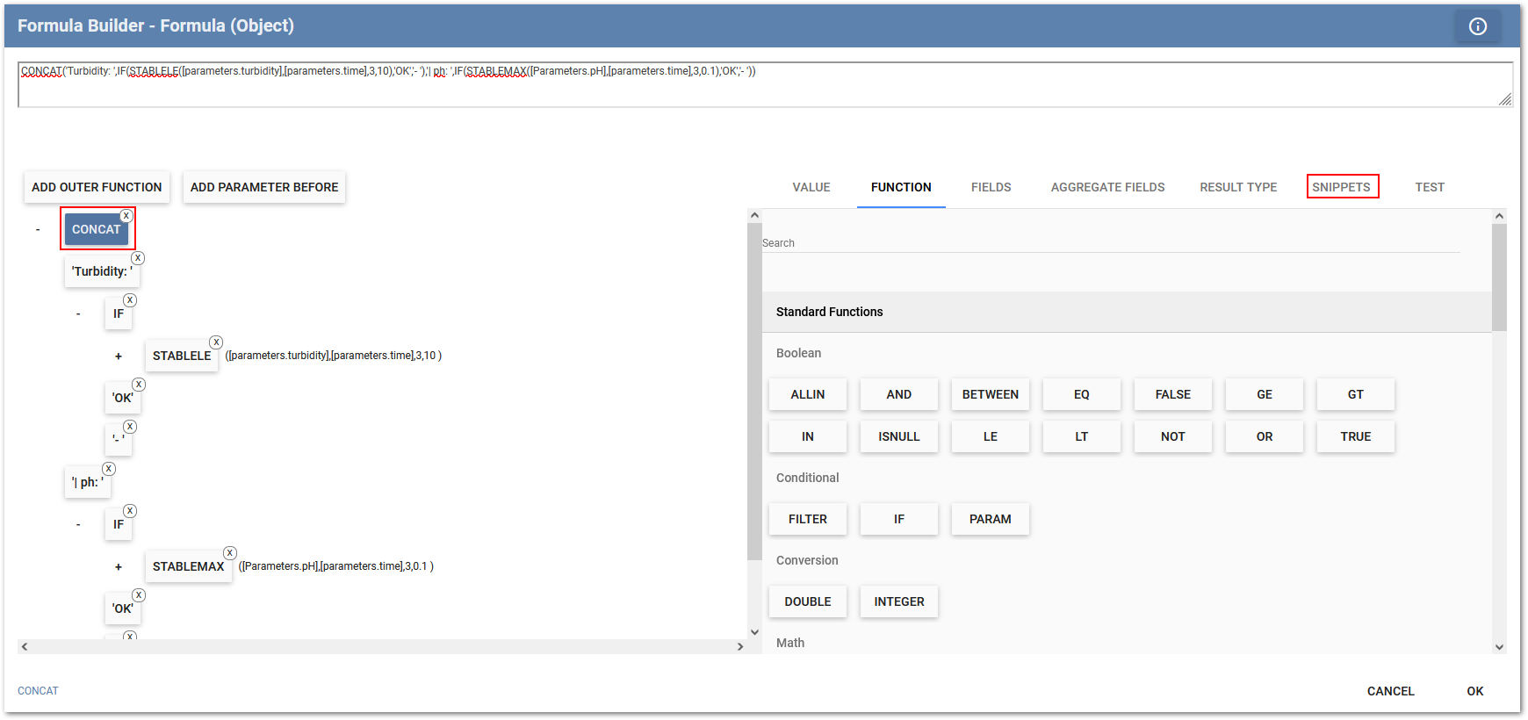The width and height of the screenshot is (1528, 720).
Task: Collapse the first IF node under Turbidity
Action: click(78, 314)
